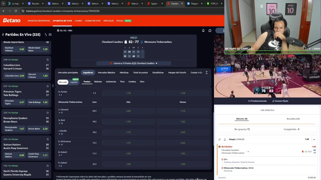
Task: Open the site info icon in address bar
Action: [x=23, y=11]
